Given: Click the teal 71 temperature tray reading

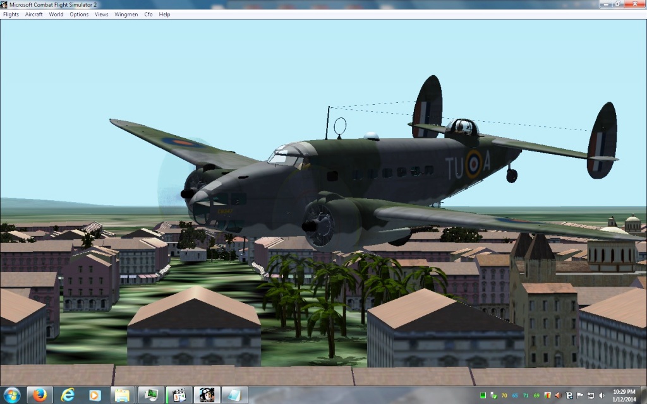Looking at the screenshot, I should tap(526, 395).
